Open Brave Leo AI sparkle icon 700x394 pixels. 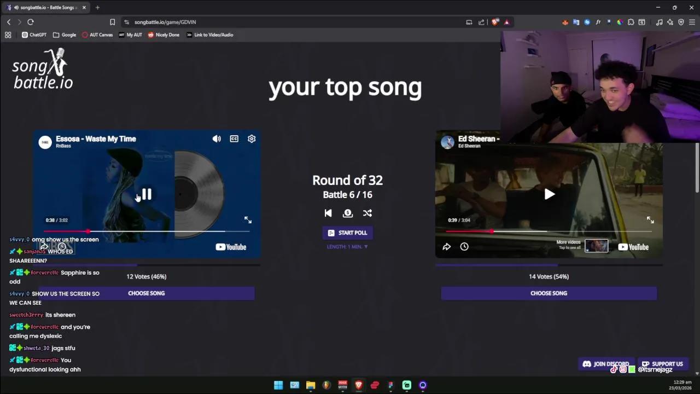pos(670,22)
